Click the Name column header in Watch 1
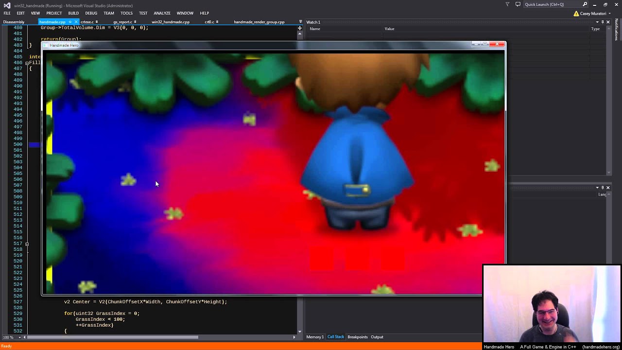This screenshot has width=622, height=350. click(x=315, y=29)
